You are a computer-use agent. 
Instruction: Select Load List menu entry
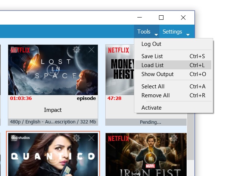173,65
